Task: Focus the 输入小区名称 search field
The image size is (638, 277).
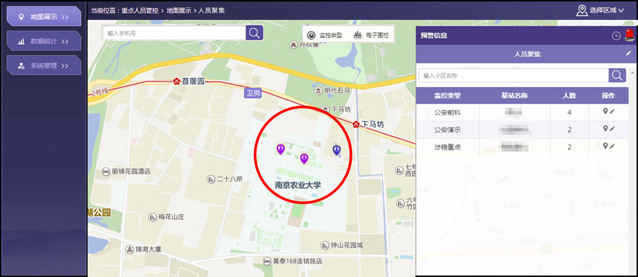Action: [513, 75]
